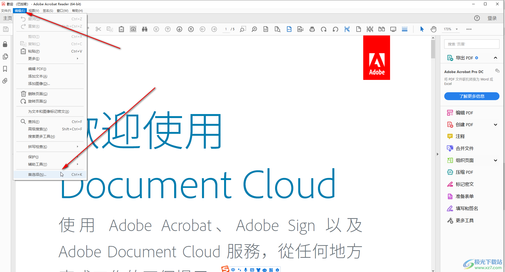The height and width of the screenshot is (272, 505).
Task: Select 首选项(N)... from Edit menu
Action: click(50, 175)
